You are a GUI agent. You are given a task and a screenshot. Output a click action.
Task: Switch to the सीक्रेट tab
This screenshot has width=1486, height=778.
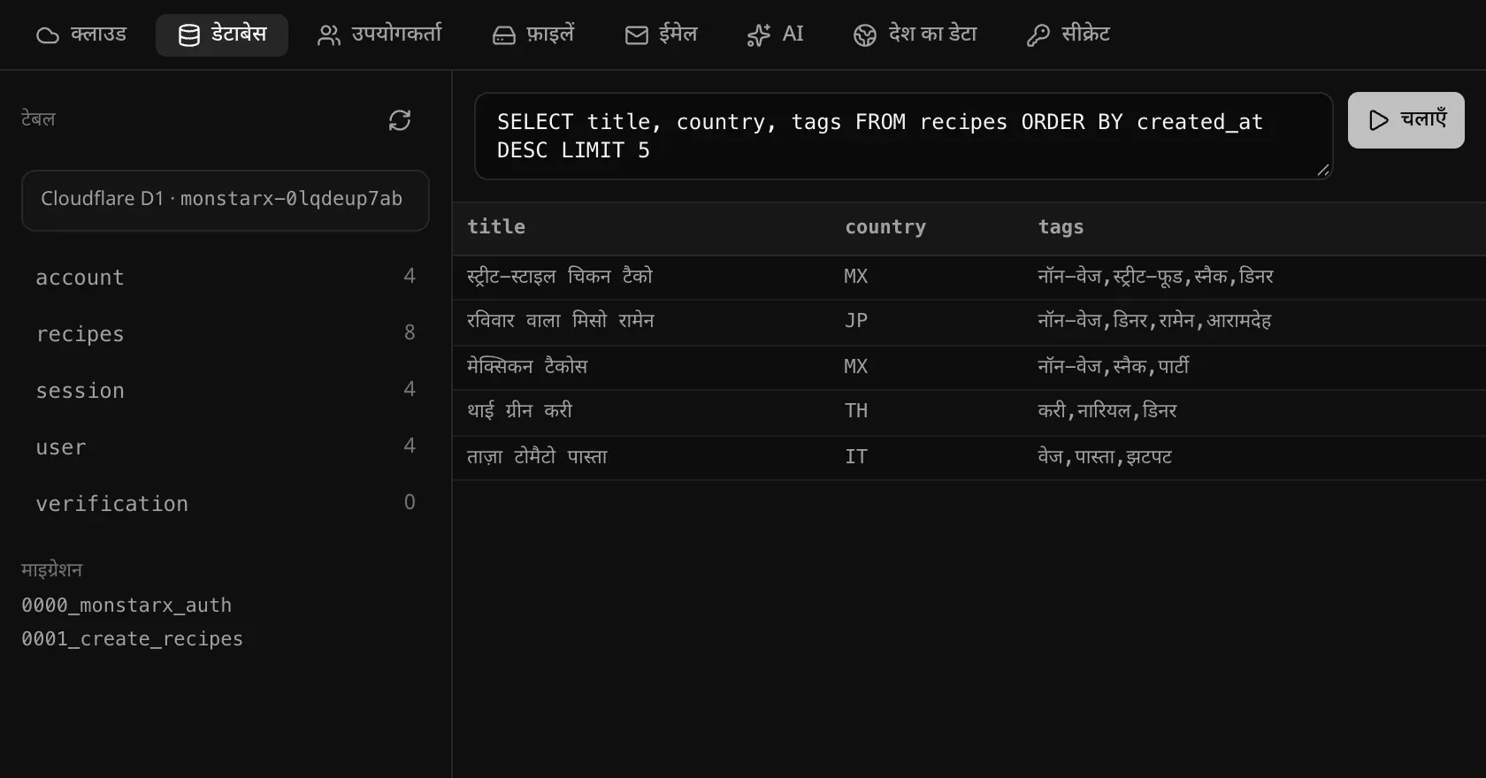(x=1069, y=34)
